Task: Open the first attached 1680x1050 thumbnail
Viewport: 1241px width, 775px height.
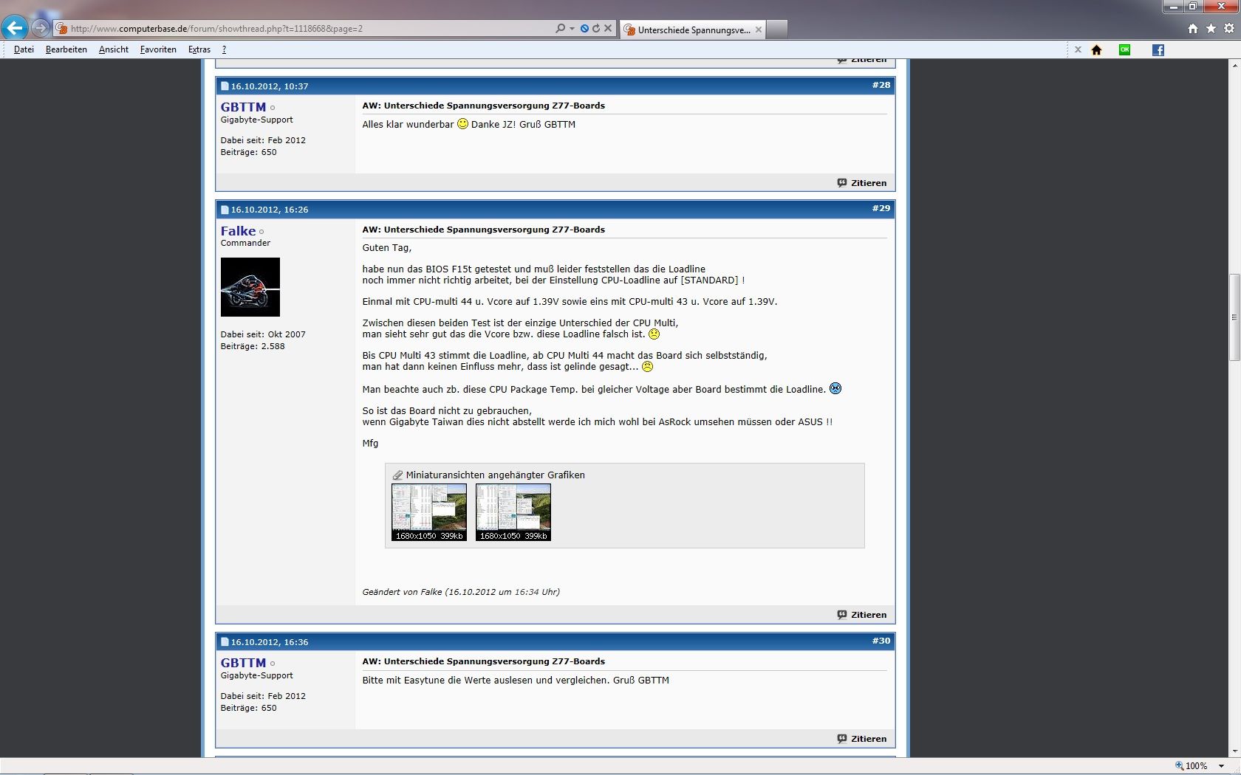Action: coord(429,512)
